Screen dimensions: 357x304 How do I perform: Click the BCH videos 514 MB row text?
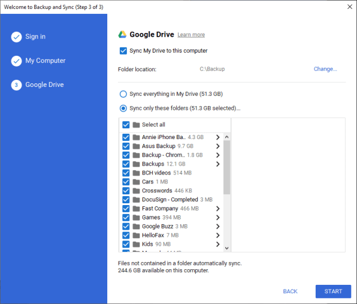167,173
